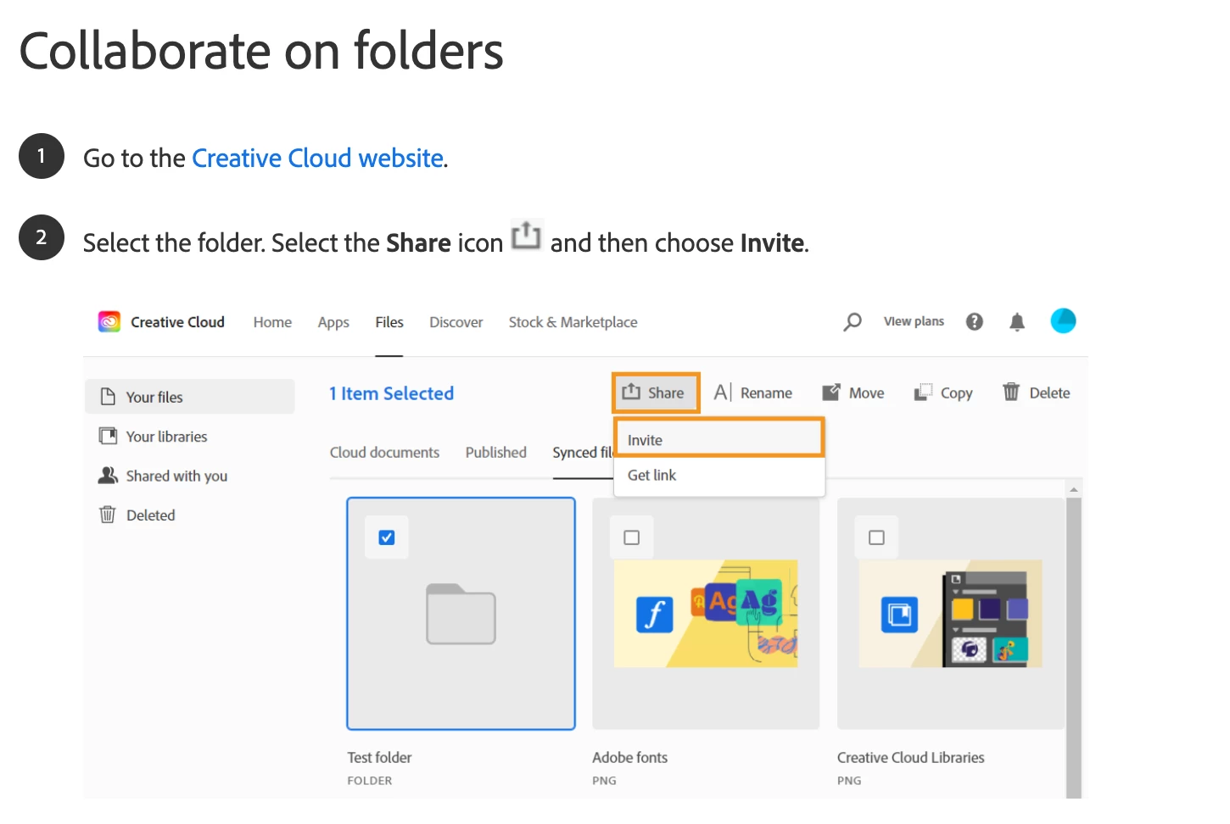Click the Creative Cloud logo icon
The height and width of the screenshot is (824, 1230).
click(x=109, y=322)
